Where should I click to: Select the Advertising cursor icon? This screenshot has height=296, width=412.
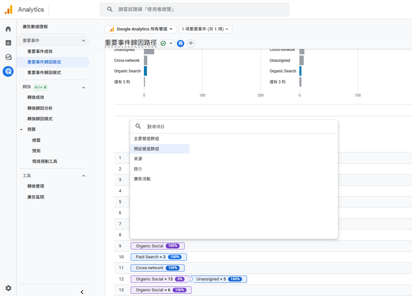tap(8, 71)
